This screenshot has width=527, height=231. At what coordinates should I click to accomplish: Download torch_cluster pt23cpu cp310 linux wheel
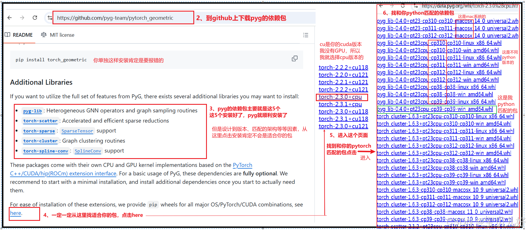(x=445, y=116)
